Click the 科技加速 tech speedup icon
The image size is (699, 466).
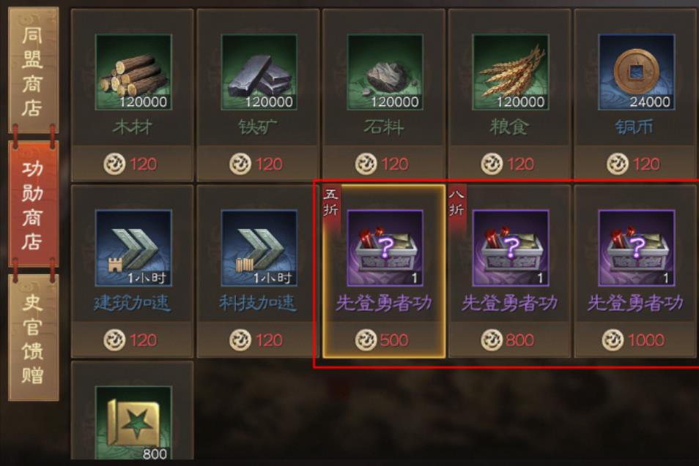[x=259, y=248]
